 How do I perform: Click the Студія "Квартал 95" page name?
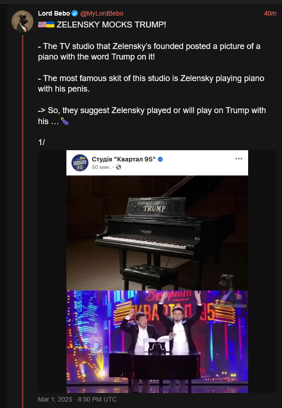tap(124, 159)
